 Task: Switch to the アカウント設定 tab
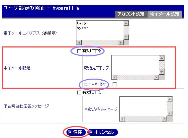click(131, 14)
